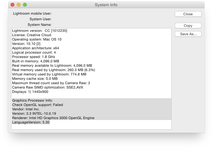Click the Displays: 1) 1440x900 line
This screenshot has width=213, height=149.
click(30, 92)
